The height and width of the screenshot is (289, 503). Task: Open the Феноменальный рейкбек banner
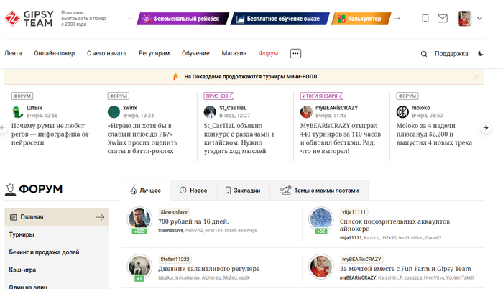pyautogui.click(x=183, y=19)
